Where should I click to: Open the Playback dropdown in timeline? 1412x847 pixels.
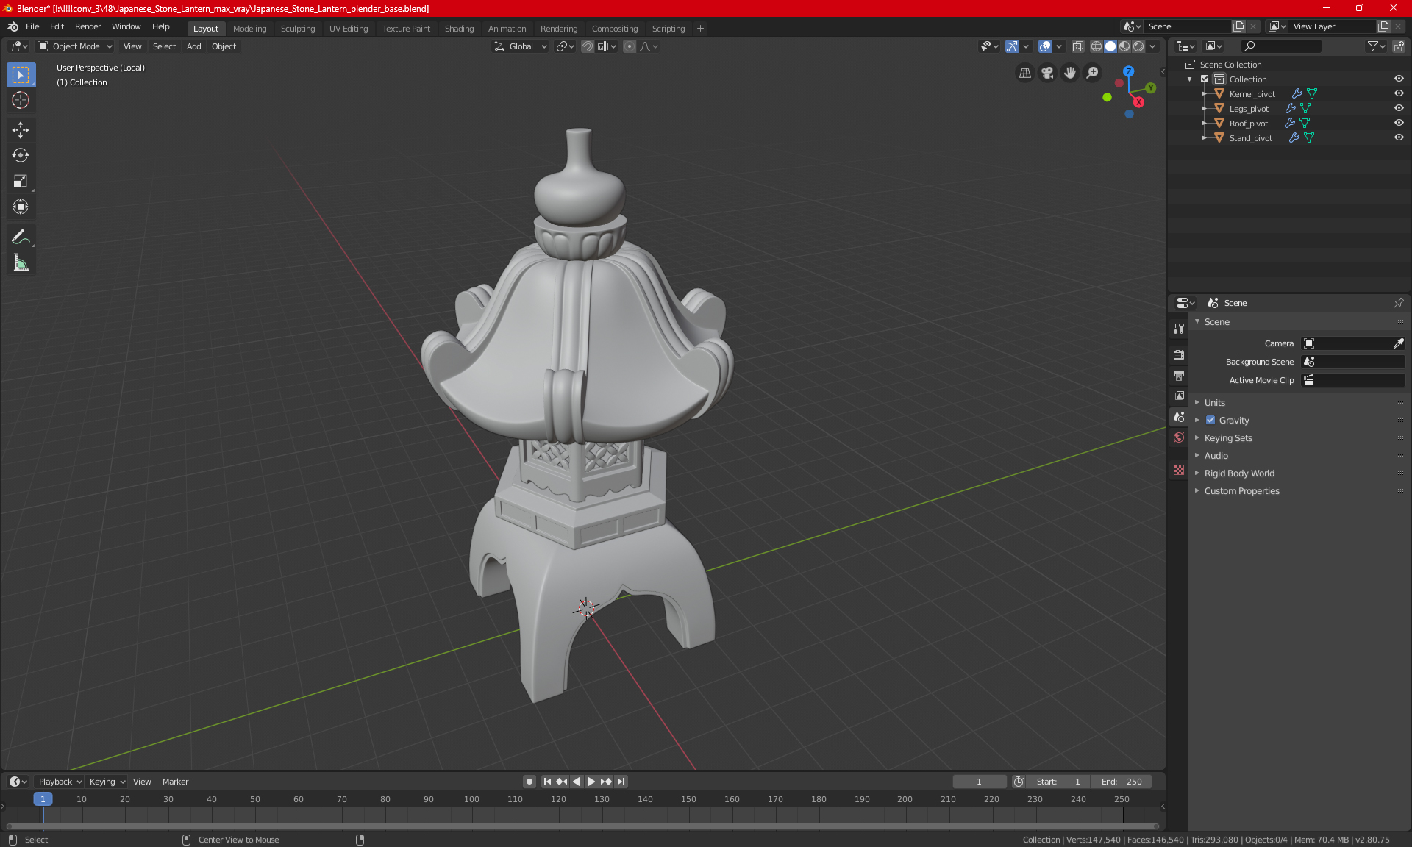coord(60,782)
